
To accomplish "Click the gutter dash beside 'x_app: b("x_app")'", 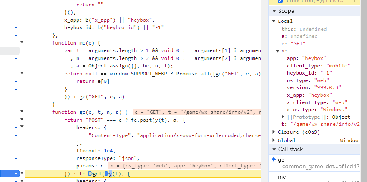I will pos(16,20).
